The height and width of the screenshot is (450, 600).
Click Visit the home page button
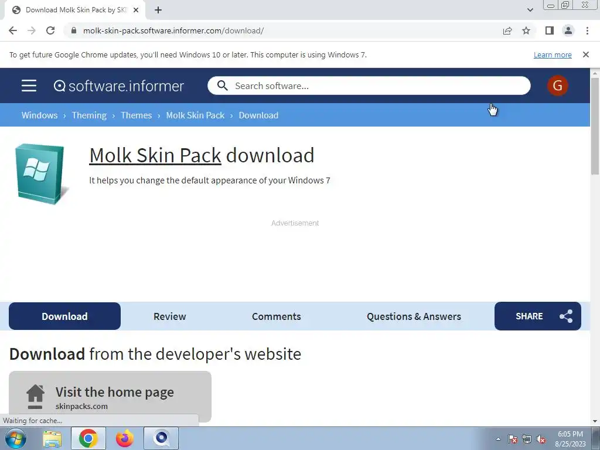110,397
